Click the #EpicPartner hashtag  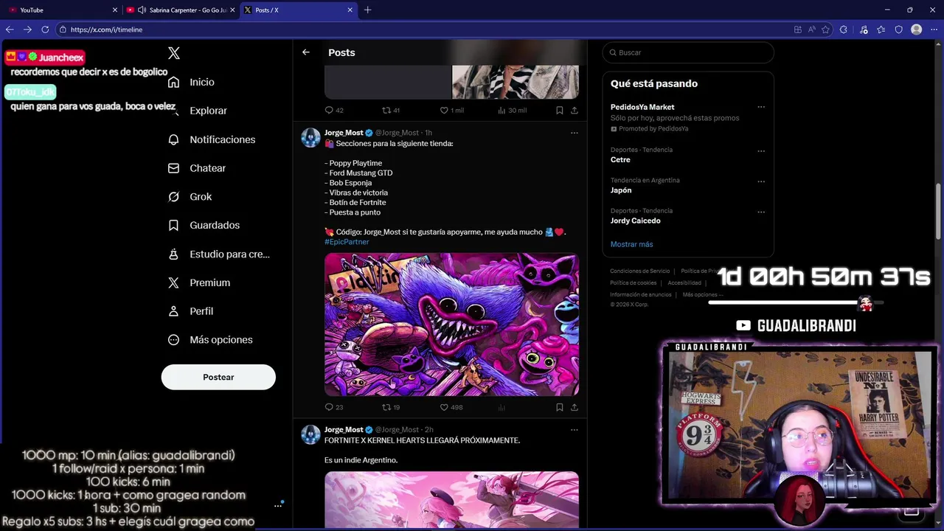[x=347, y=242]
